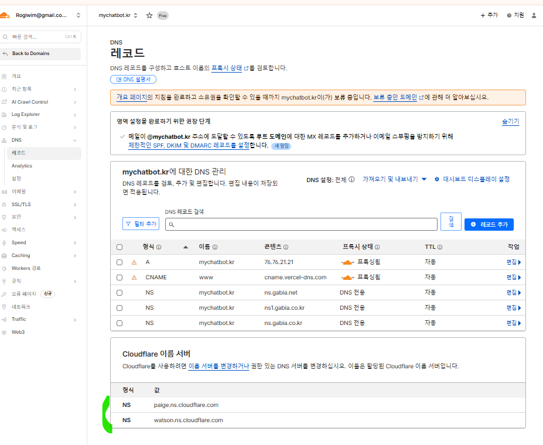Image resolution: width=543 pixels, height=445 pixels.
Task: Focus the DNS 레코드 검색 field
Action: point(301,224)
